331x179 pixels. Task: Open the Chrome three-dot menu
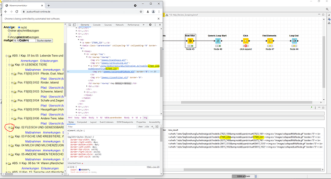[159, 11]
